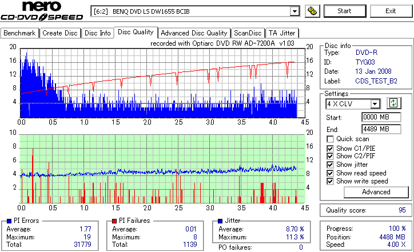Select the TA Jitter tab
This screenshot has height=252, width=414.
(x=282, y=33)
